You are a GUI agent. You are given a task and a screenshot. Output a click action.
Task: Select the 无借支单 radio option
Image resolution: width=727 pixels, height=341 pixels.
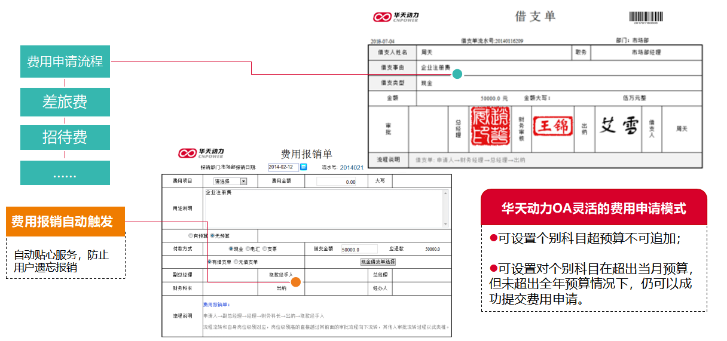coord(236,262)
